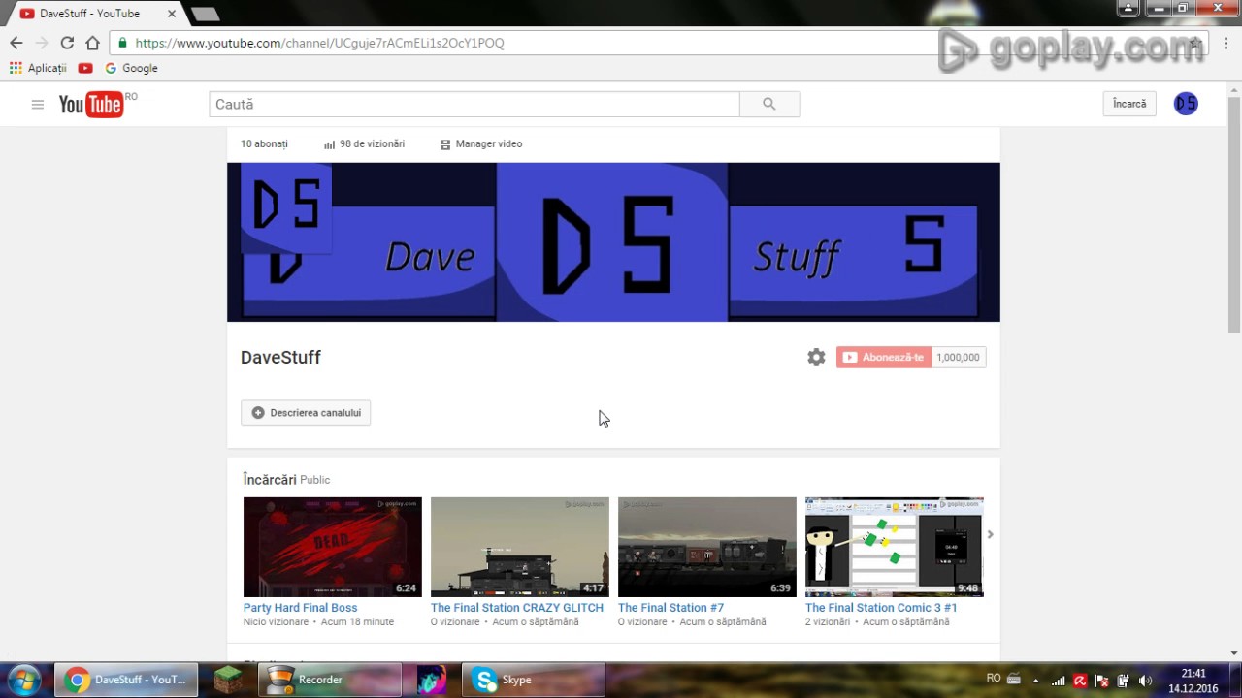
Task: Open Skype from the taskbar
Action: point(534,680)
